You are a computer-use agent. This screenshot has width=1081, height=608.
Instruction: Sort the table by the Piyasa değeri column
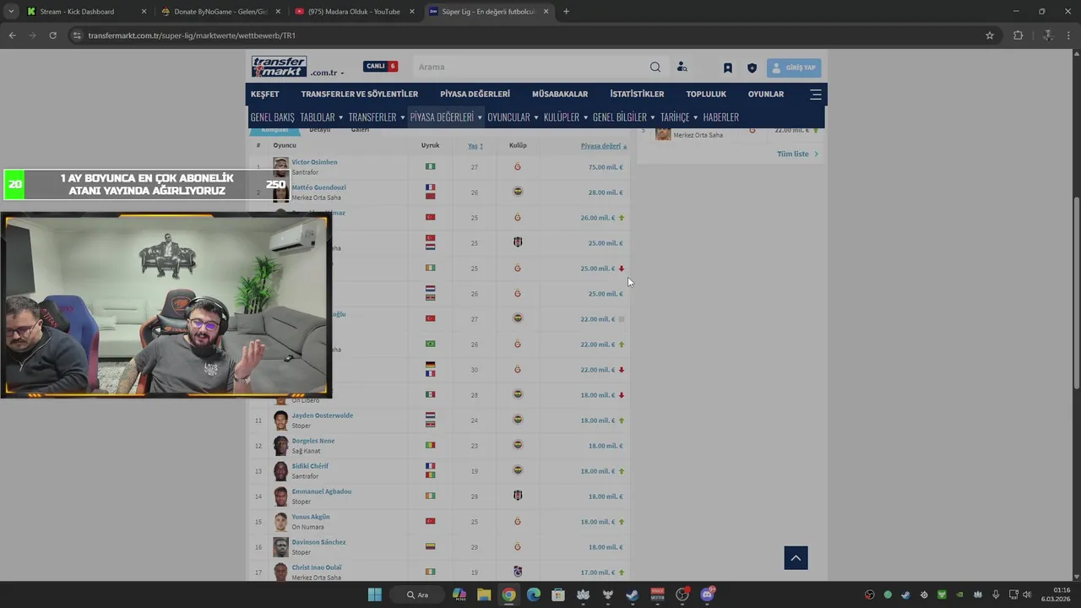(603, 146)
